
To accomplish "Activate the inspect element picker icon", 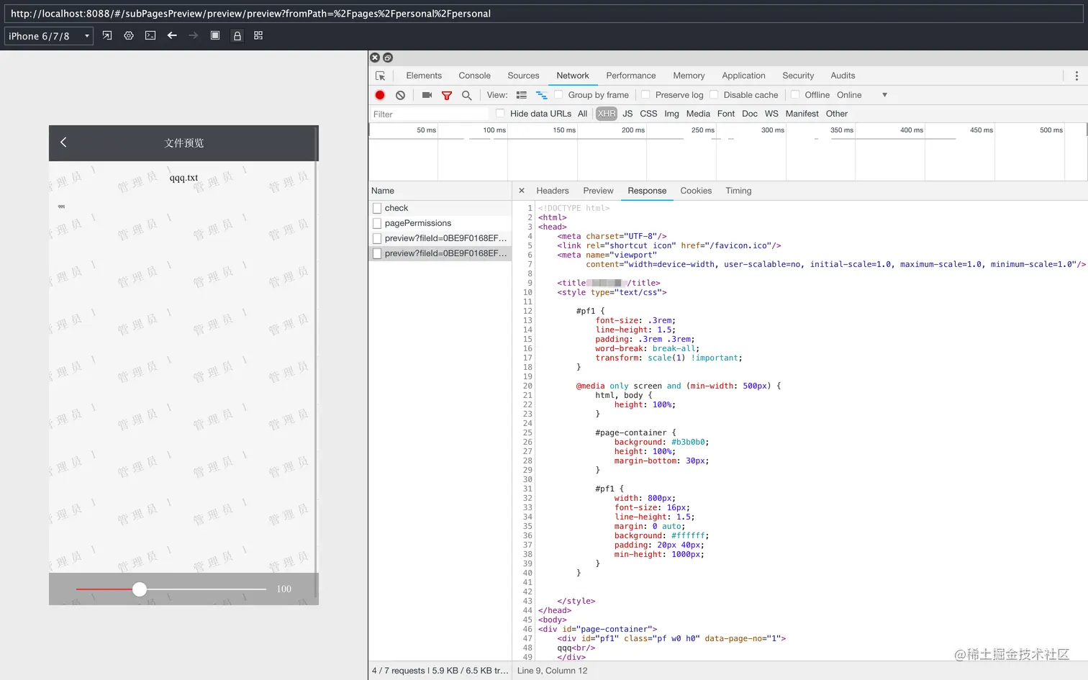I will tap(381, 76).
